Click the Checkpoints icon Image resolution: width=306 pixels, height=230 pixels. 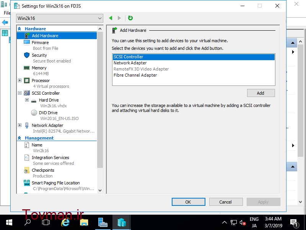point(27,170)
